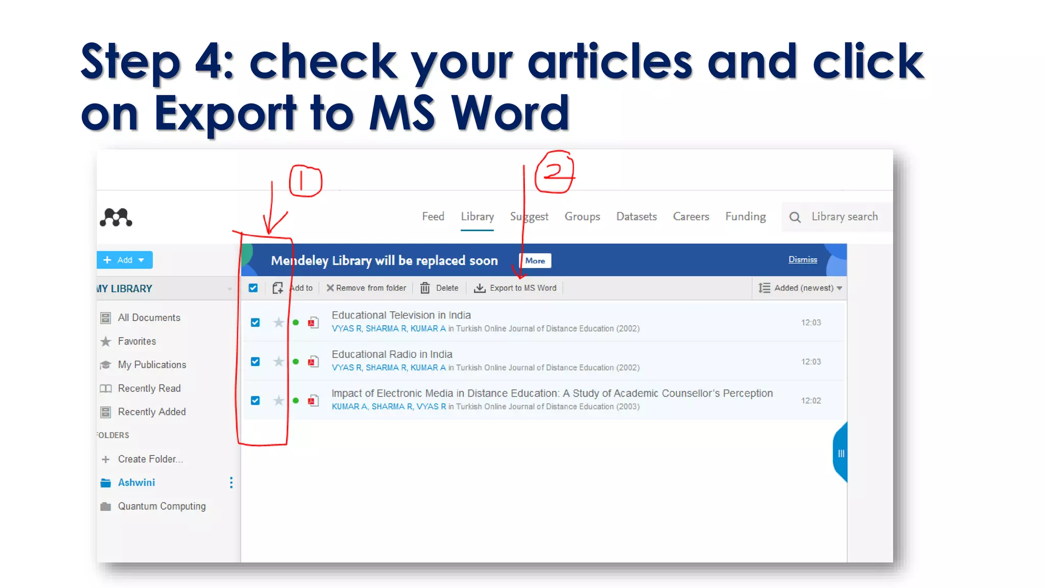Open the Library tab

coord(477,216)
